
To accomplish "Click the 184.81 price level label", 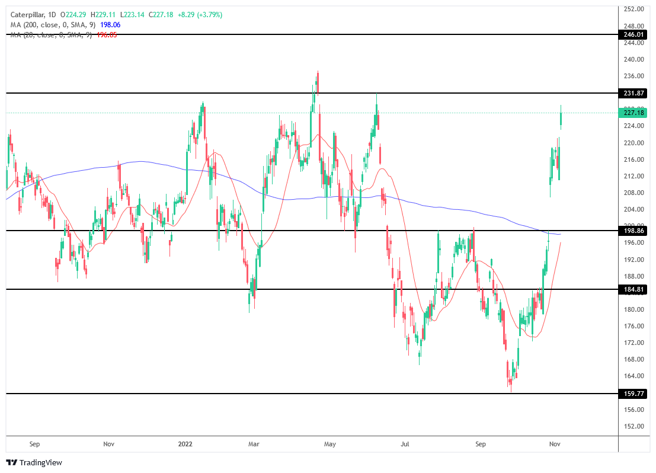I will pyautogui.click(x=633, y=289).
